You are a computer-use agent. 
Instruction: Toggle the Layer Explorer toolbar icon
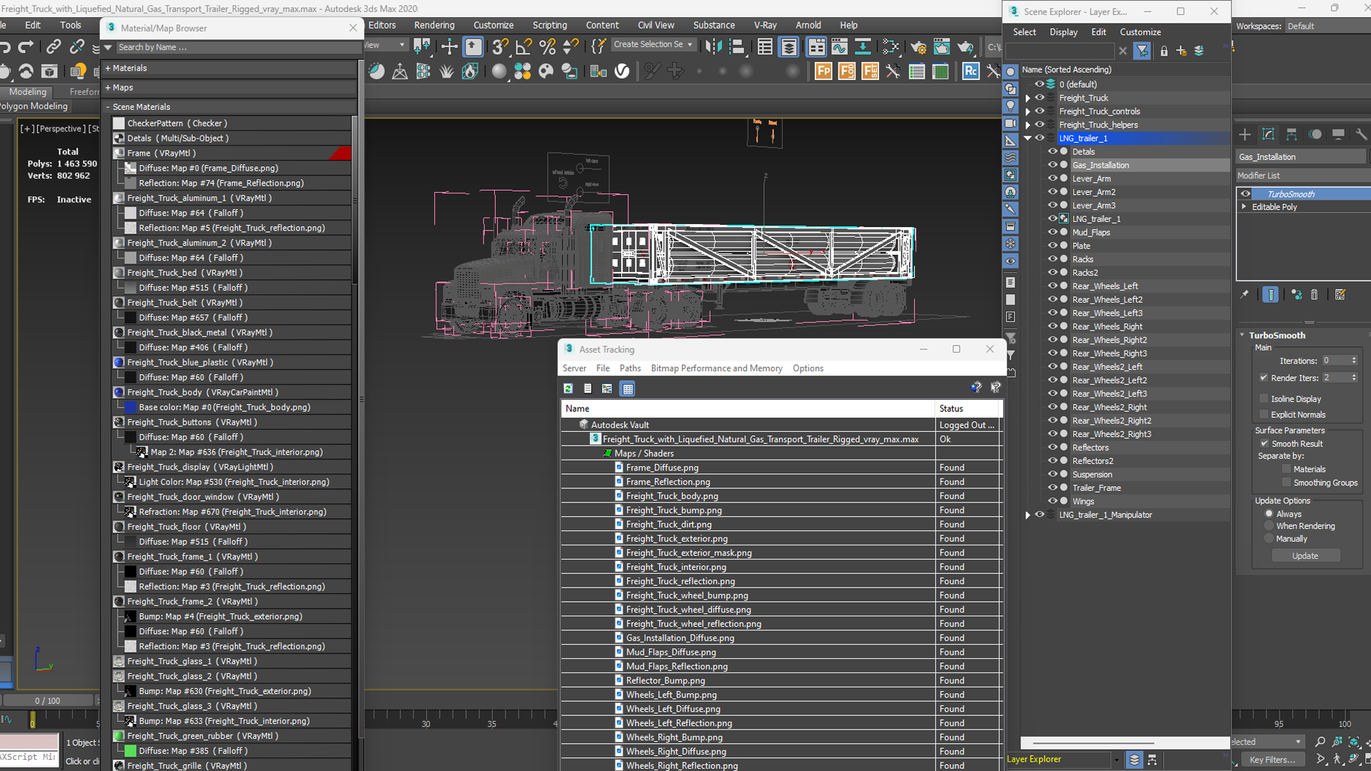pos(788,47)
